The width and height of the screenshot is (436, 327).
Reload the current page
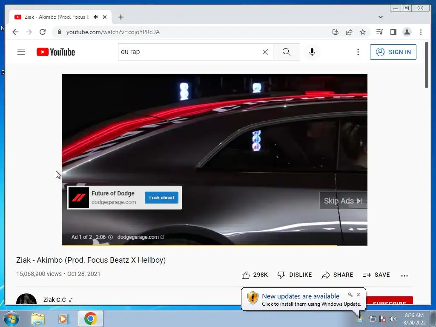(43, 32)
